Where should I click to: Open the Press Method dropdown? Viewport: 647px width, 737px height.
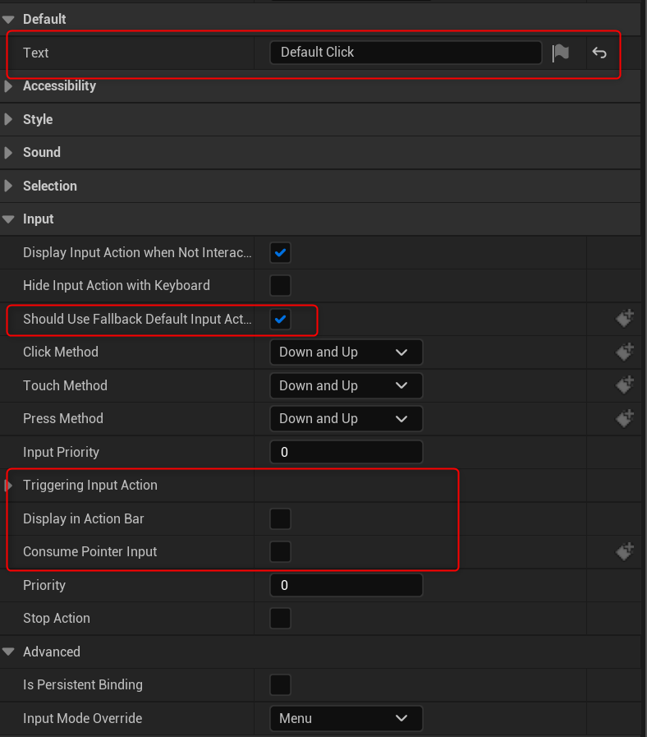[x=346, y=418]
